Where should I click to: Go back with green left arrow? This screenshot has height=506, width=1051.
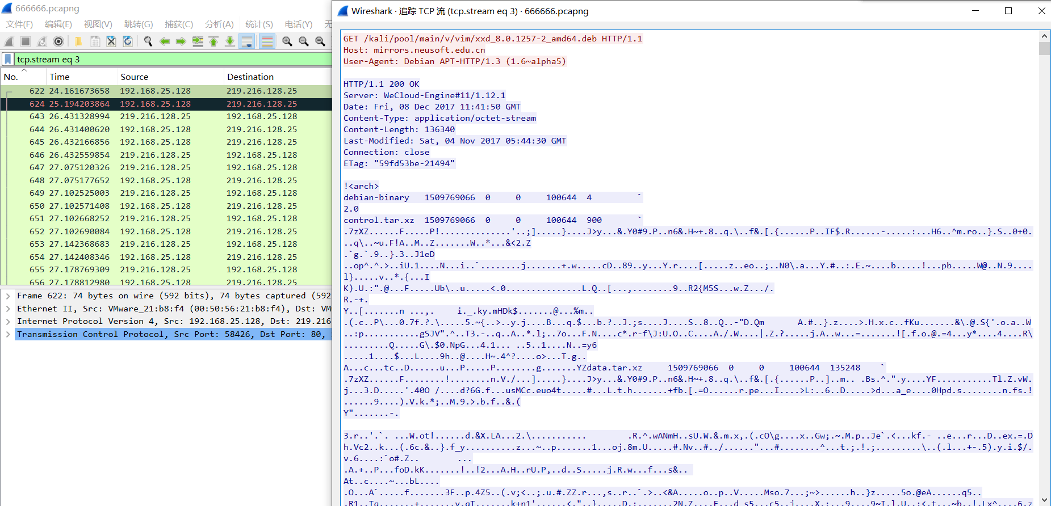165,41
